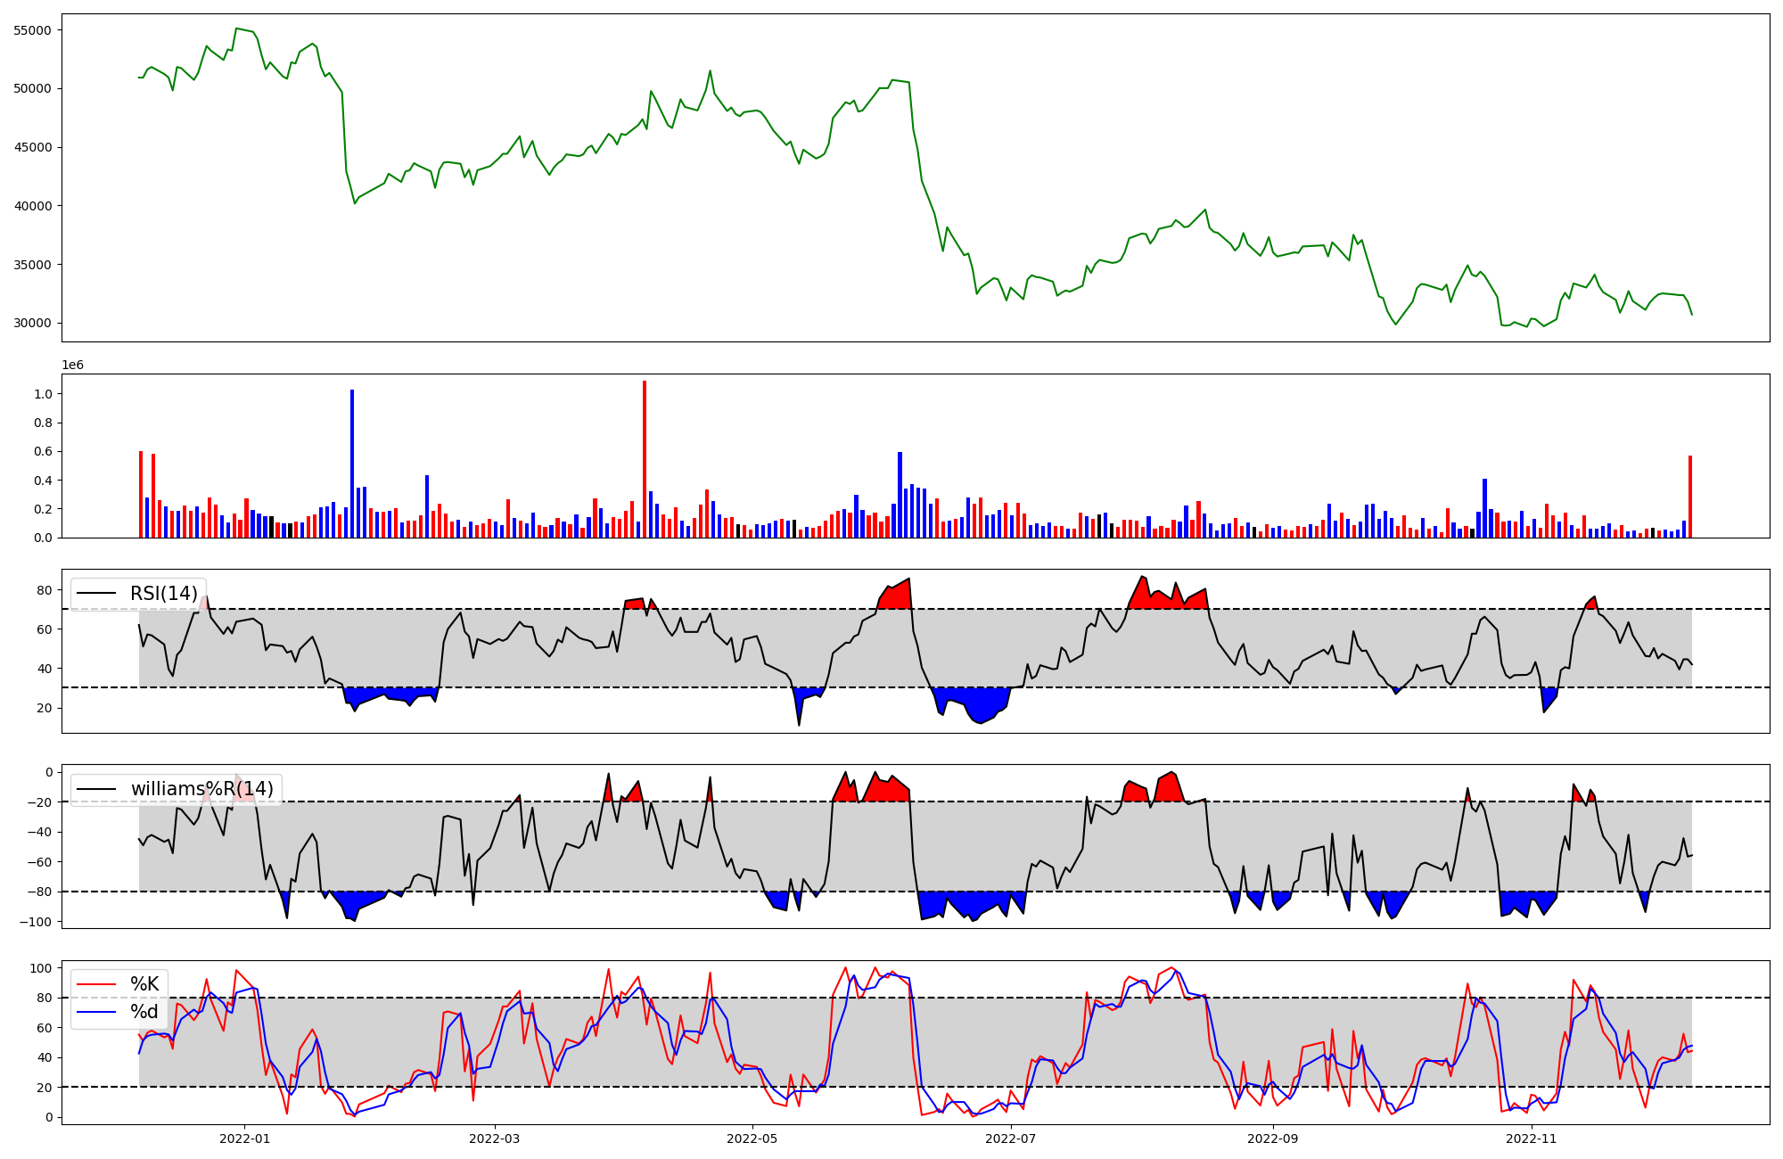Click the 2022-09 x-axis date label
Image resolution: width=1783 pixels, height=1159 pixels.
point(1272,1138)
